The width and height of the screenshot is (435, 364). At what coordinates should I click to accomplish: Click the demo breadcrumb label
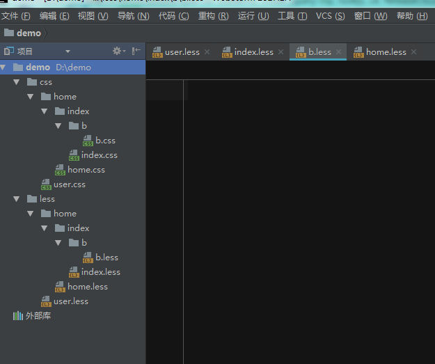(x=29, y=33)
